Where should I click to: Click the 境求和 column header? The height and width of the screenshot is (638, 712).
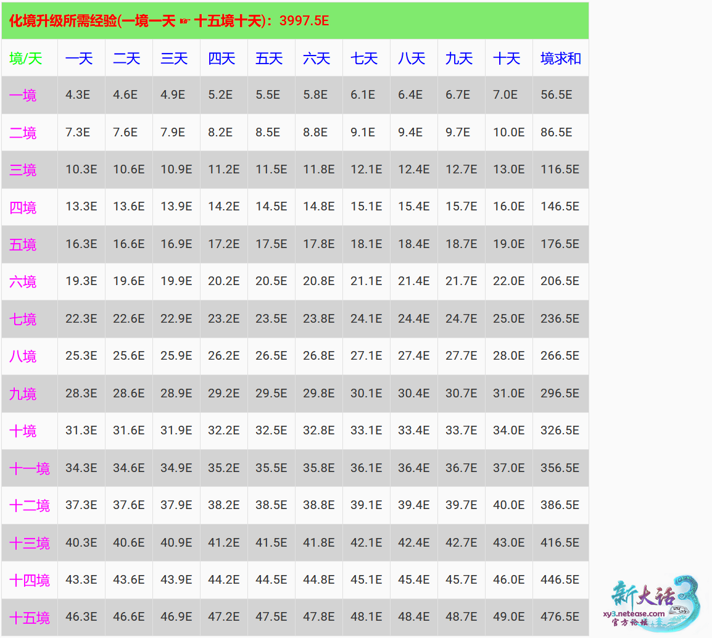[560, 58]
